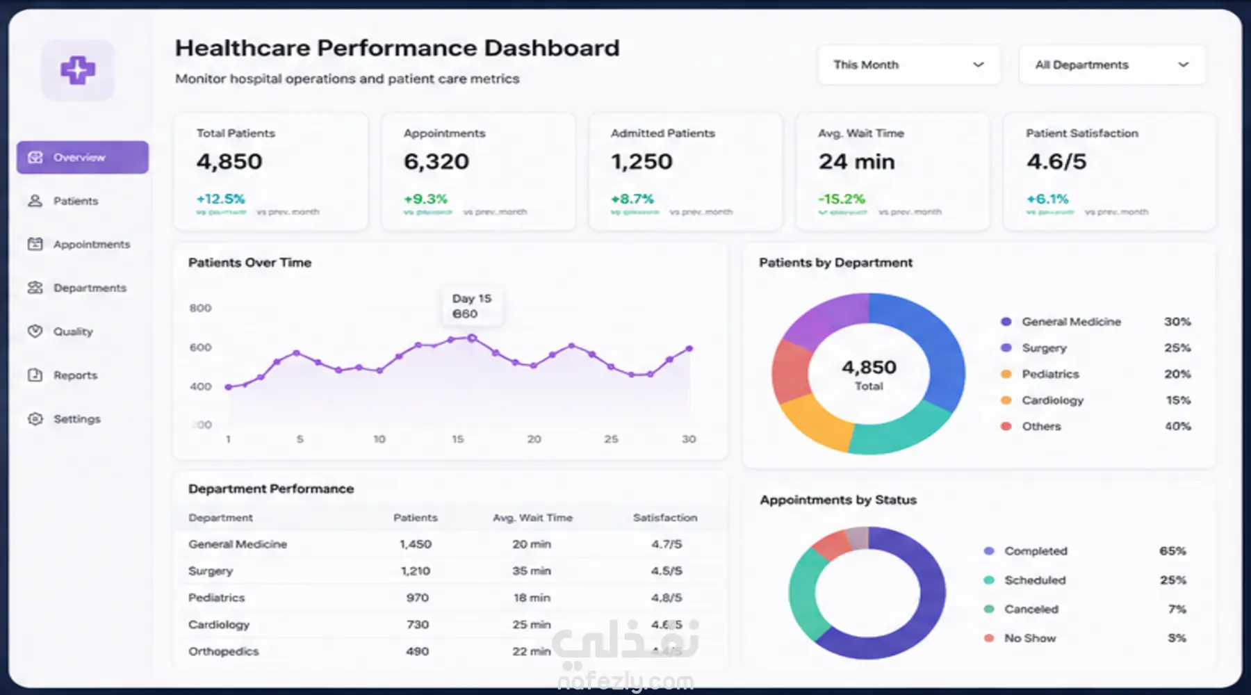
Task: Click the Reports document icon
Action: 35,375
